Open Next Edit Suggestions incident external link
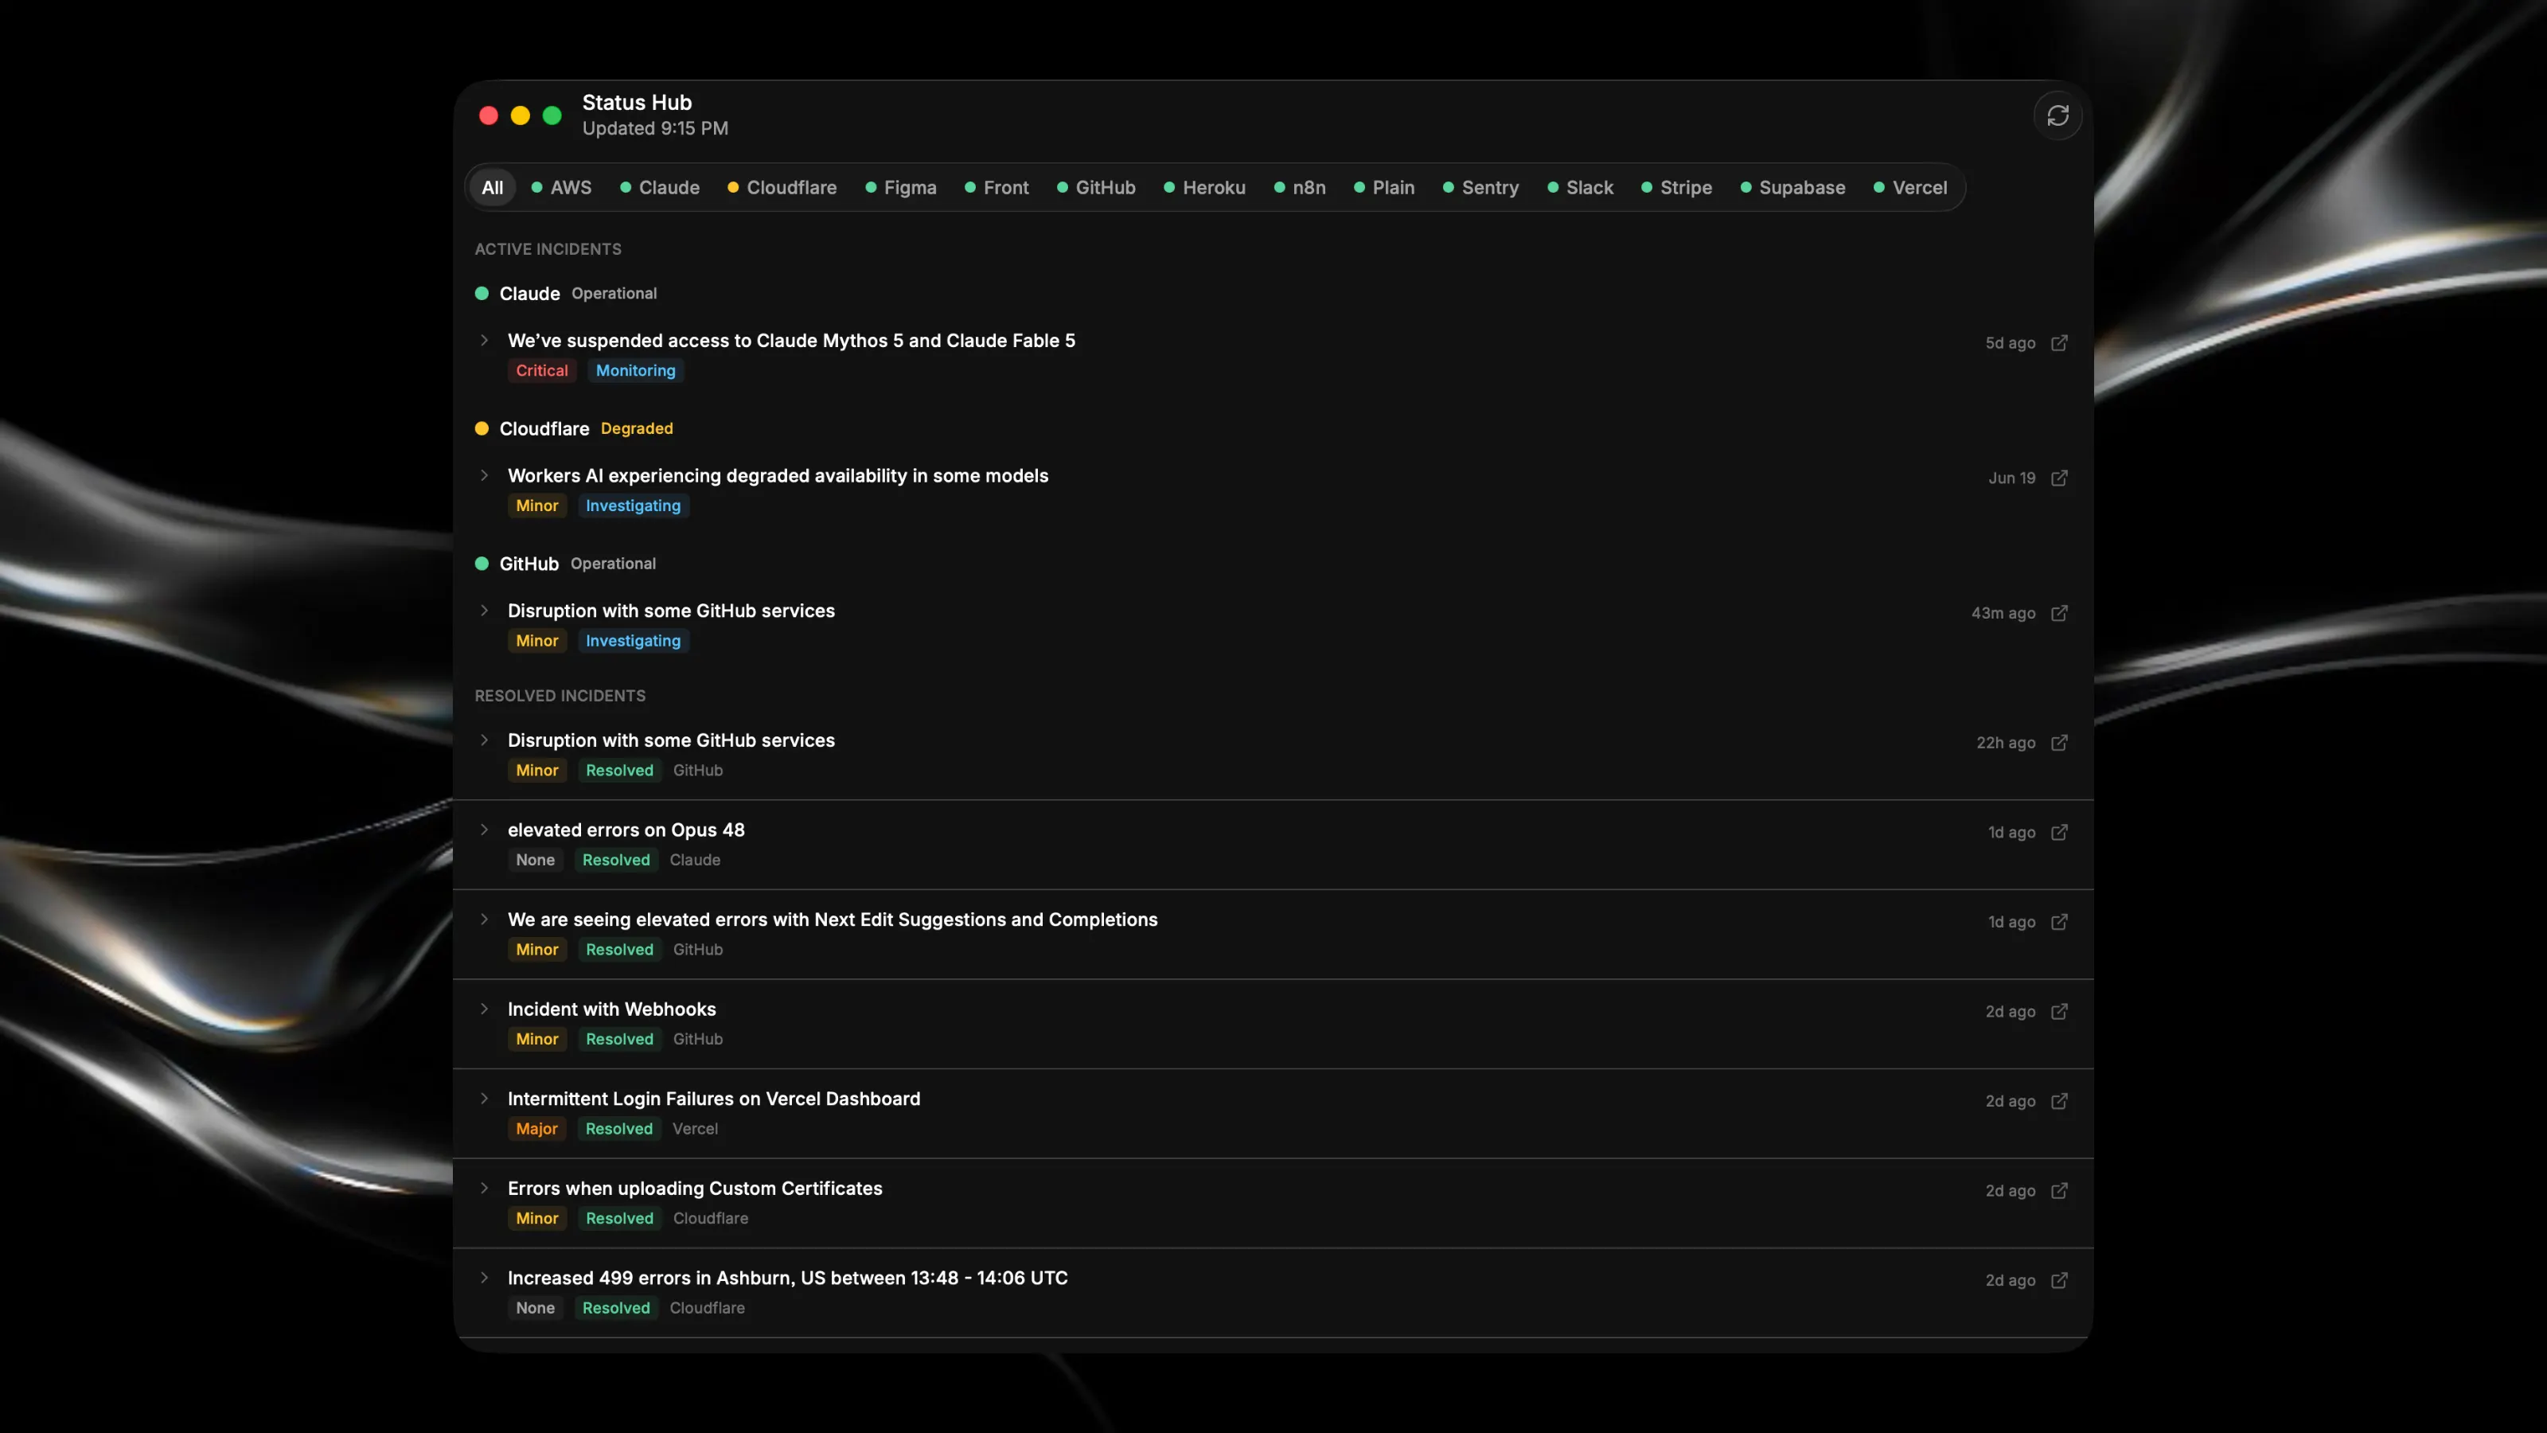This screenshot has height=1433, width=2547. 2058,922
